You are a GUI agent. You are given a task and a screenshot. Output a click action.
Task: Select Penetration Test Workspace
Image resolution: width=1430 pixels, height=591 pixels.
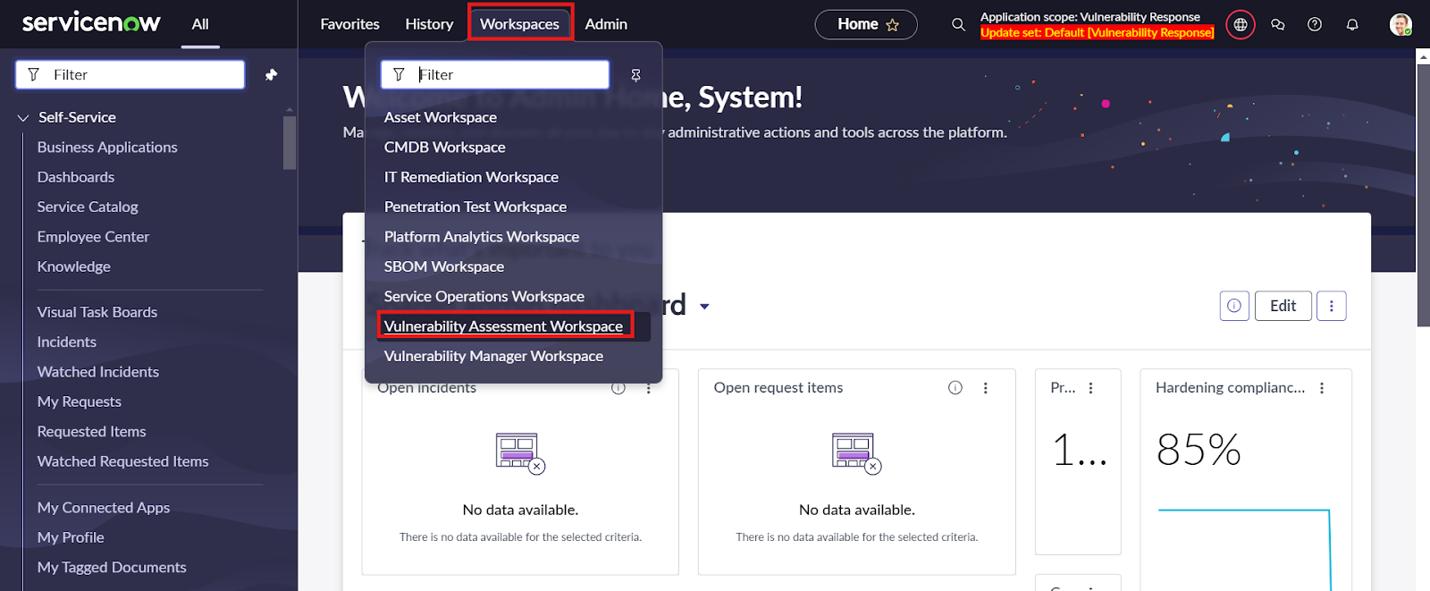coord(475,207)
